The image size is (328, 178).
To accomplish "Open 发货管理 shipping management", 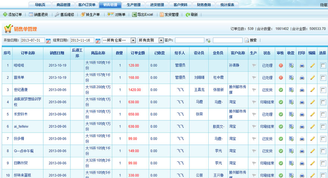I will click(x=169, y=14).
